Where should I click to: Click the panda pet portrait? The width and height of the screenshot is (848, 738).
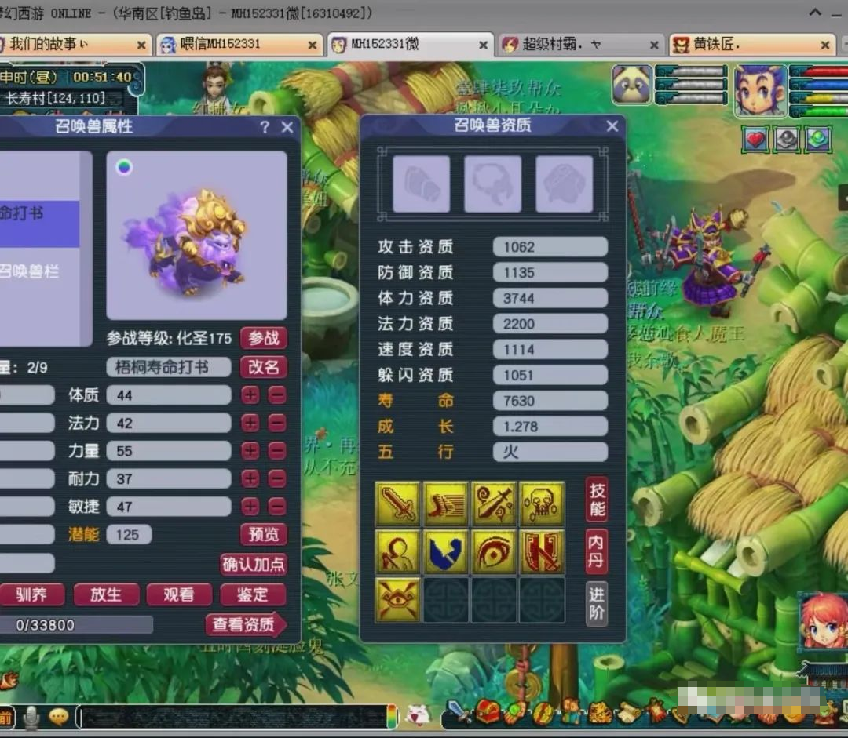[x=631, y=84]
